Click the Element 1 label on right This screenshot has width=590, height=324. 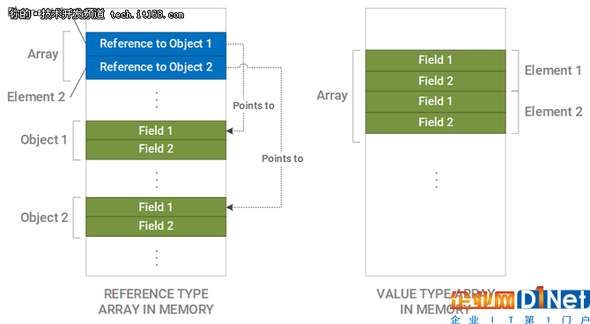(x=553, y=70)
